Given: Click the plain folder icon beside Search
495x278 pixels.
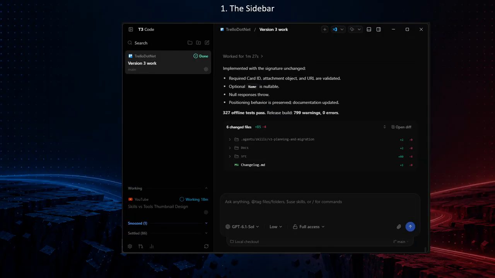Looking at the screenshot, I should [190, 43].
